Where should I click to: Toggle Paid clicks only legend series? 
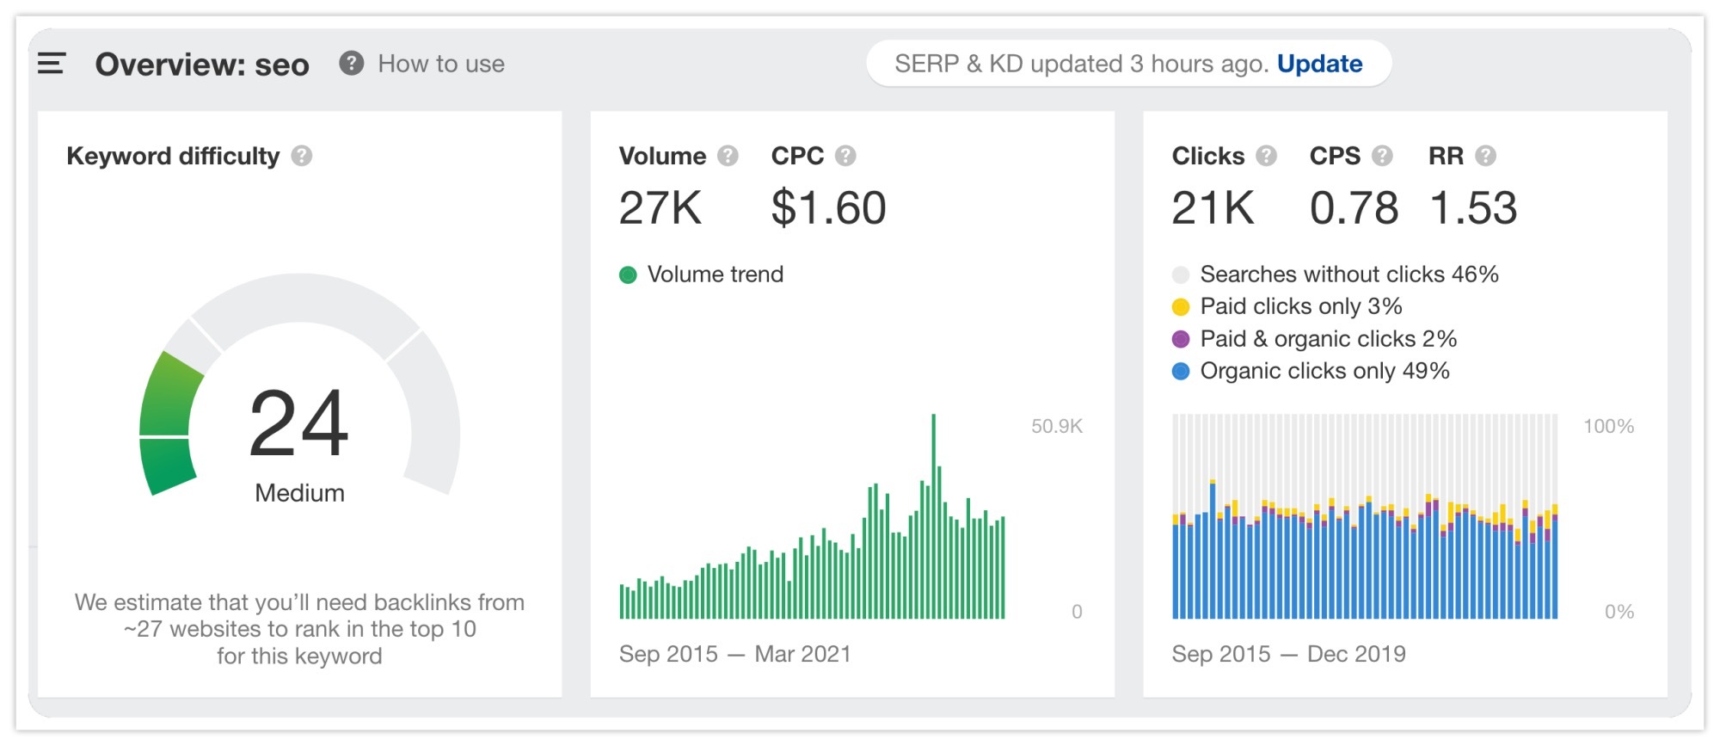[x=1287, y=306]
